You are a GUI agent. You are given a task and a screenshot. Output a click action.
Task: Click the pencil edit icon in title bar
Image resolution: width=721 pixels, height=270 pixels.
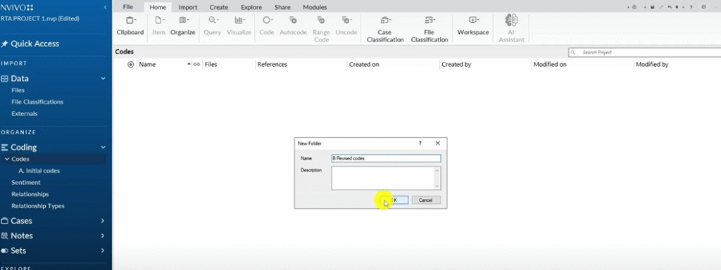[x=661, y=7]
